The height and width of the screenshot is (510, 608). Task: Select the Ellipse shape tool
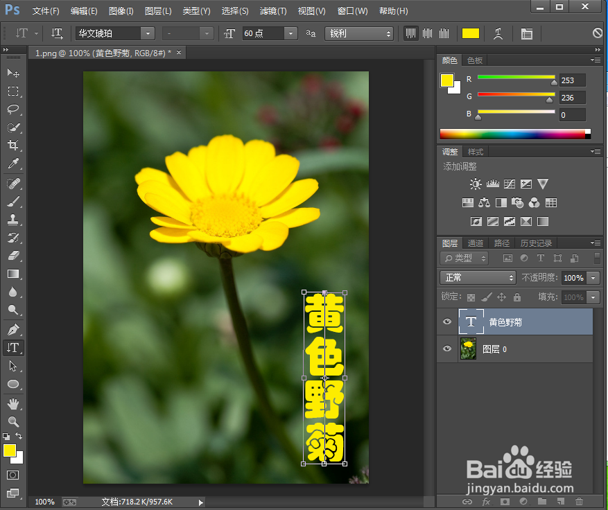12,384
